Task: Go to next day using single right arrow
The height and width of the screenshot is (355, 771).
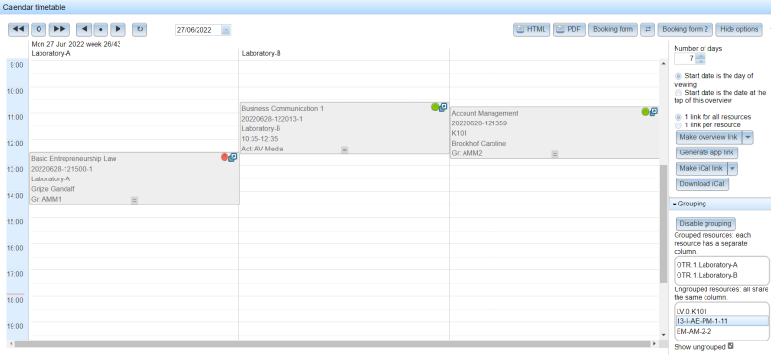Action: click(118, 30)
